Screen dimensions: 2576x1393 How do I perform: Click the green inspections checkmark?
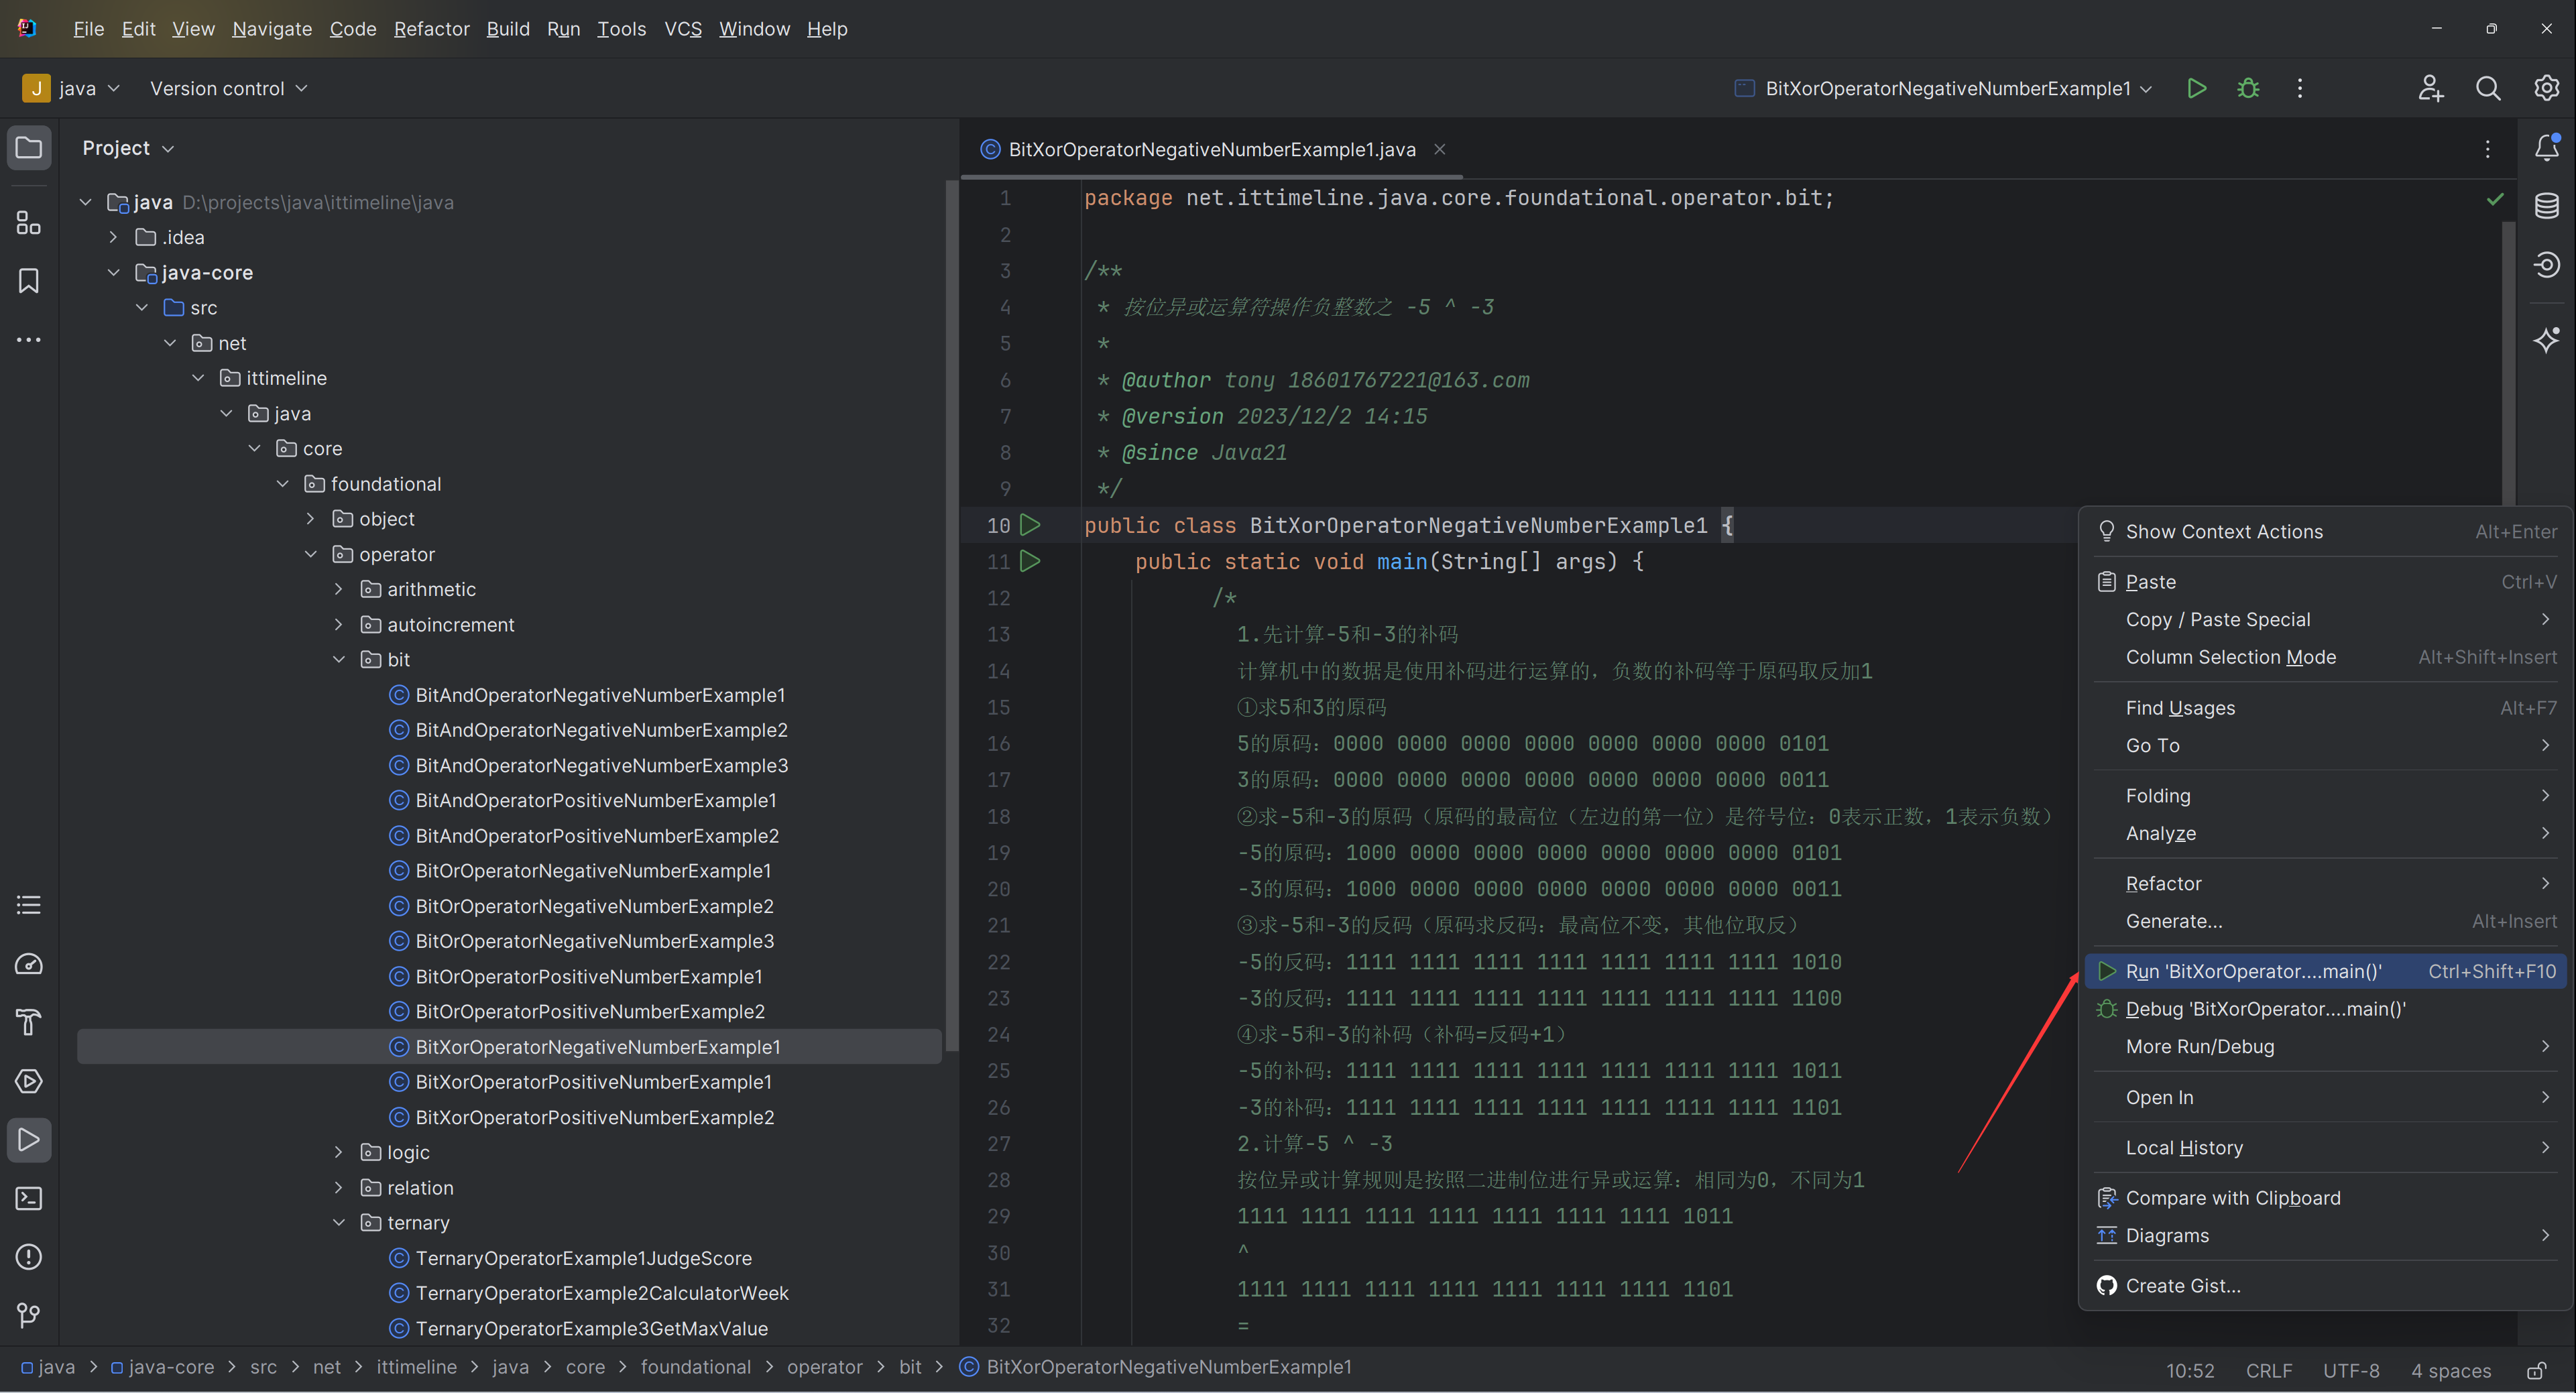coord(2495,199)
